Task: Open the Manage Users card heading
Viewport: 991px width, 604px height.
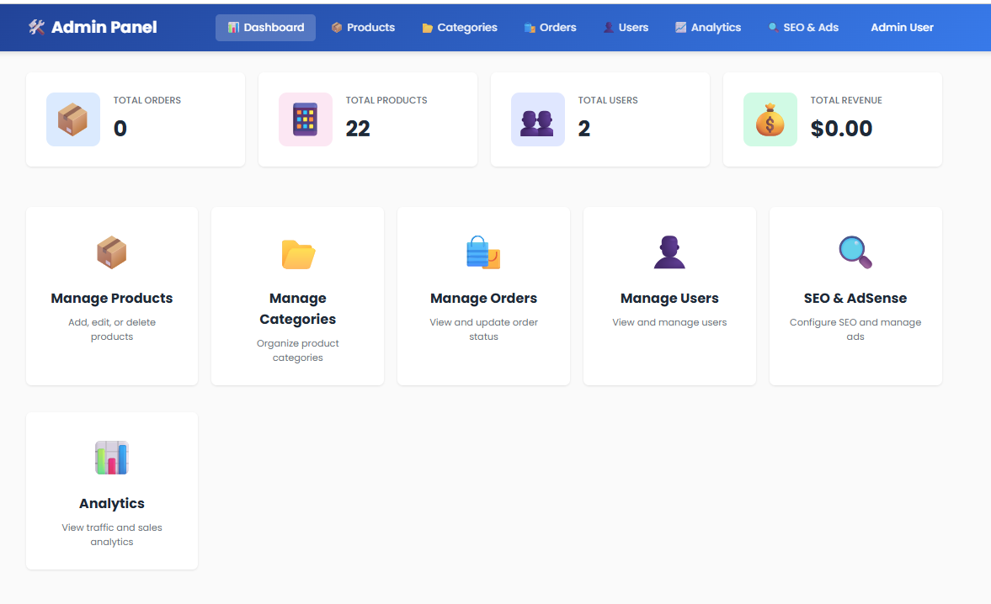Action: tap(669, 298)
